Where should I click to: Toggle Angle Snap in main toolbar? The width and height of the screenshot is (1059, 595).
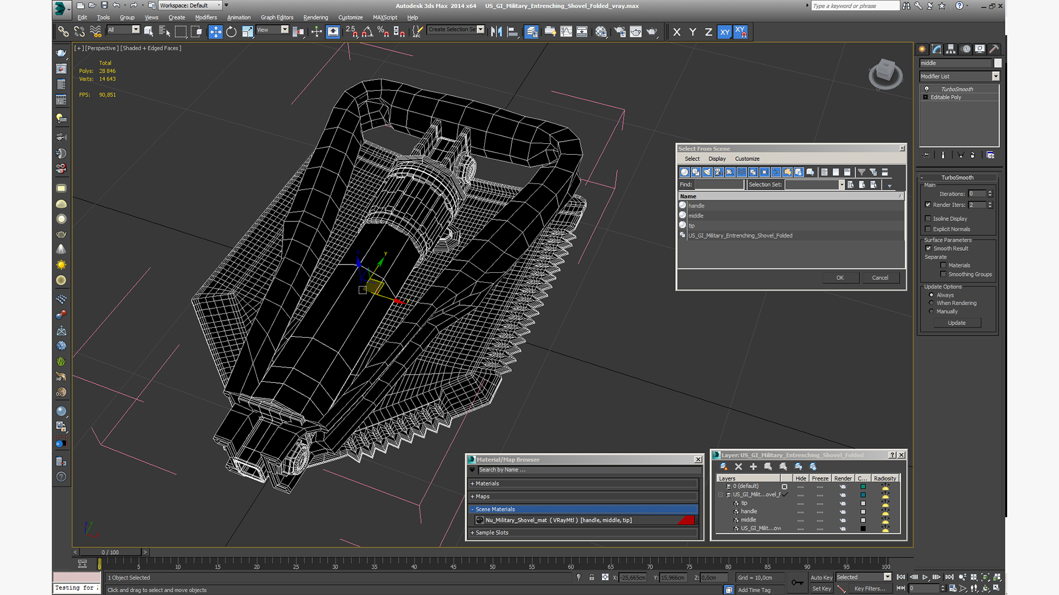(367, 31)
